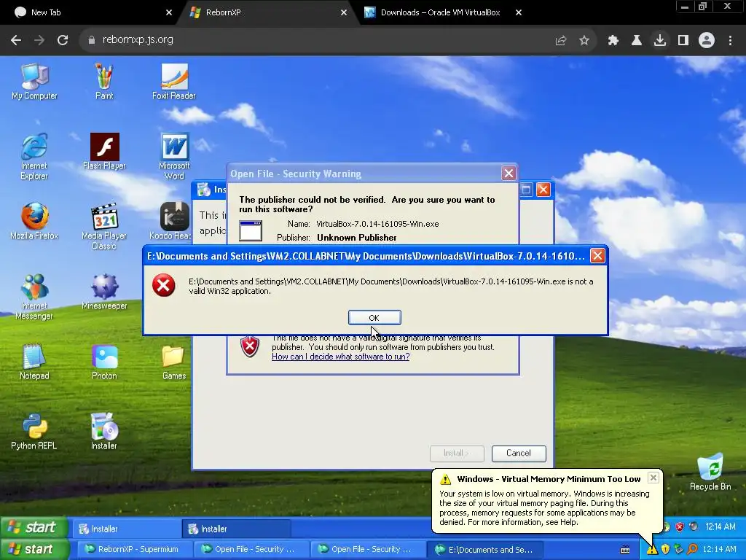Click OK in the Win32 error dialog
This screenshot has height=560, width=746.
[374, 318]
